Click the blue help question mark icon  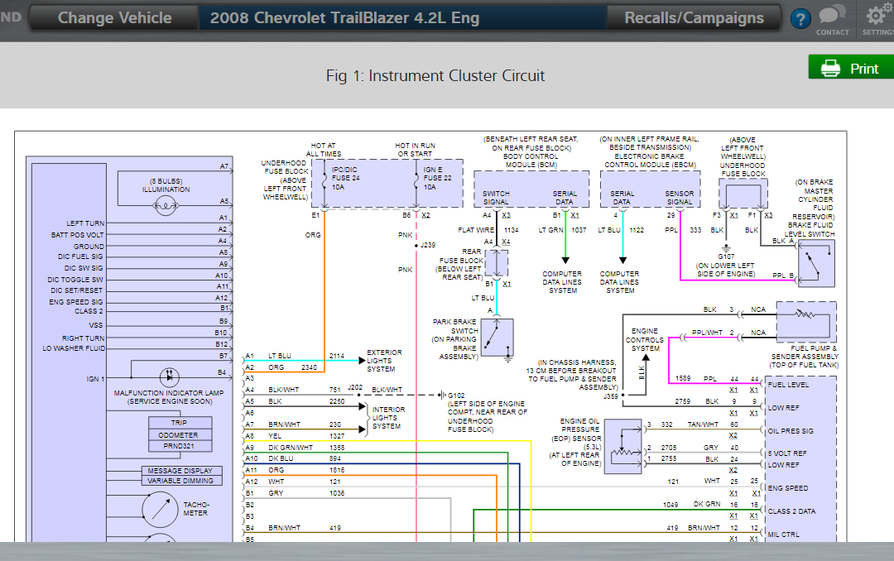click(800, 19)
